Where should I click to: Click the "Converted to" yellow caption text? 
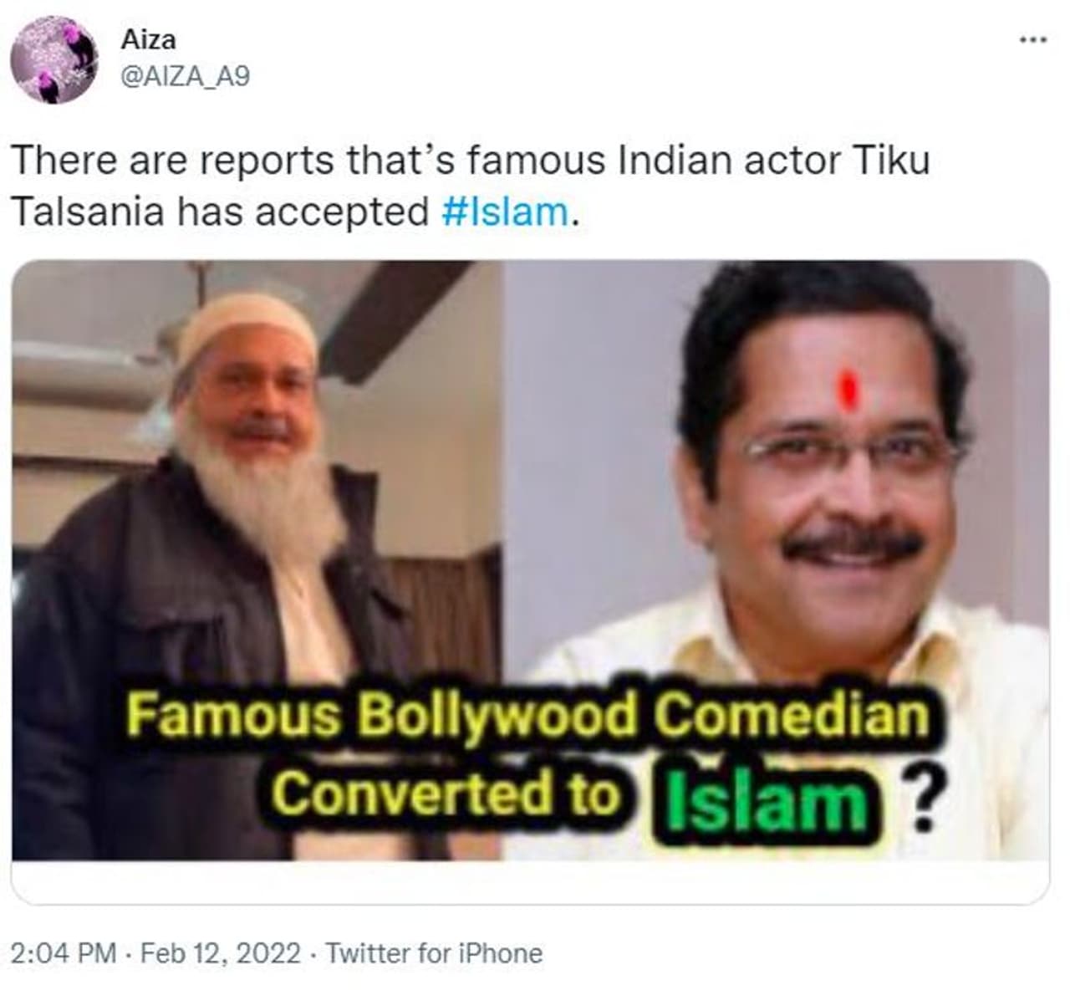[x=448, y=793]
